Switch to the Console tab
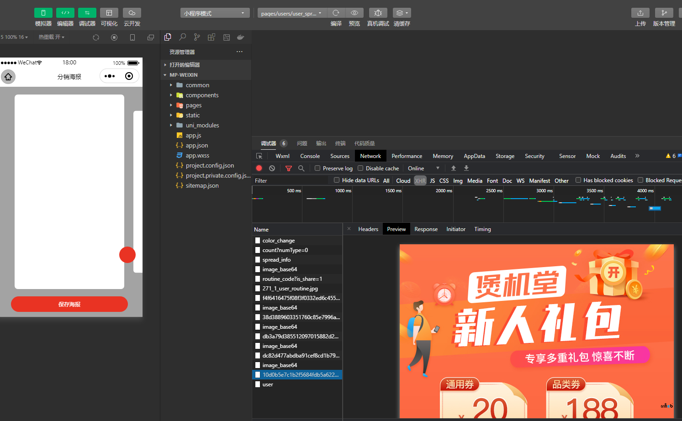This screenshot has width=682, height=421. [310, 156]
